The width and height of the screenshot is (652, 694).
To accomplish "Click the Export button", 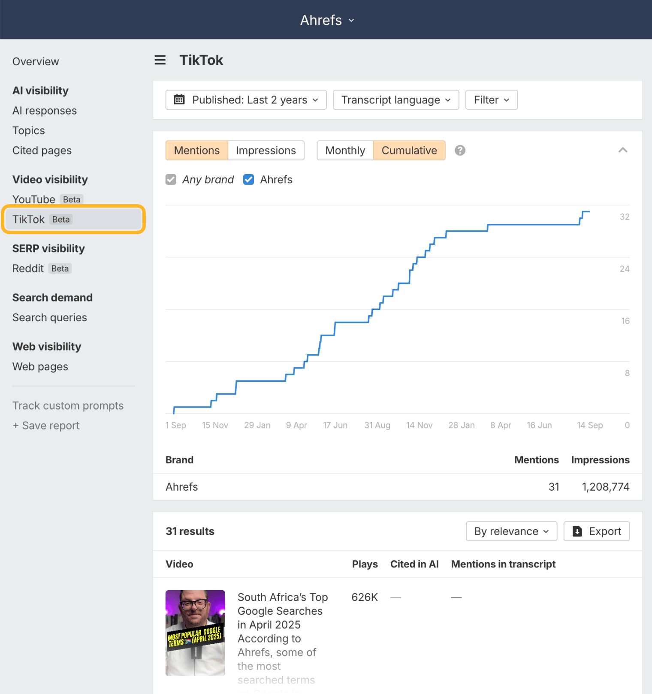I will pos(597,531).
